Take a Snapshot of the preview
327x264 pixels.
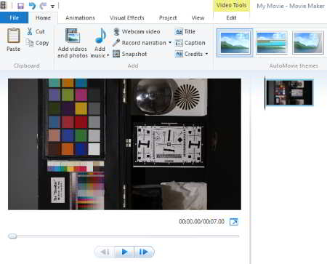point(130,54)
